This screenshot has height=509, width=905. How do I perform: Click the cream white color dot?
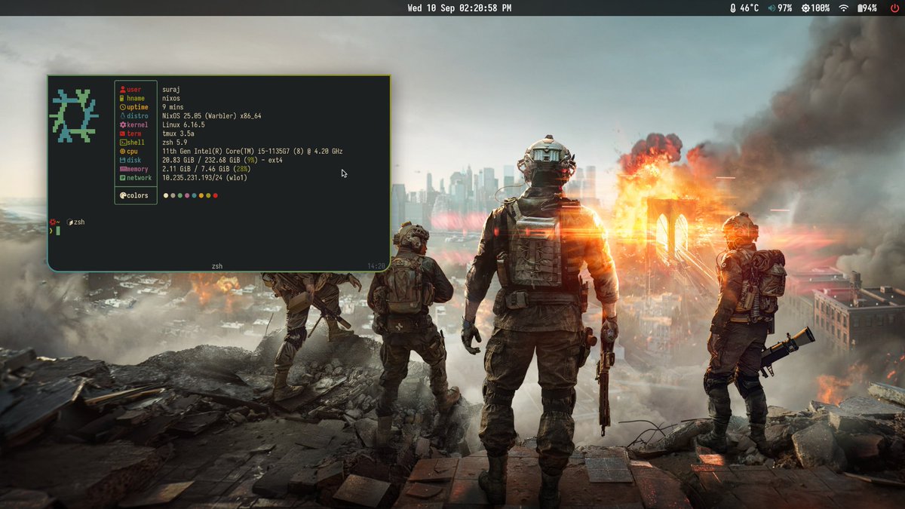tap(166, 195)
